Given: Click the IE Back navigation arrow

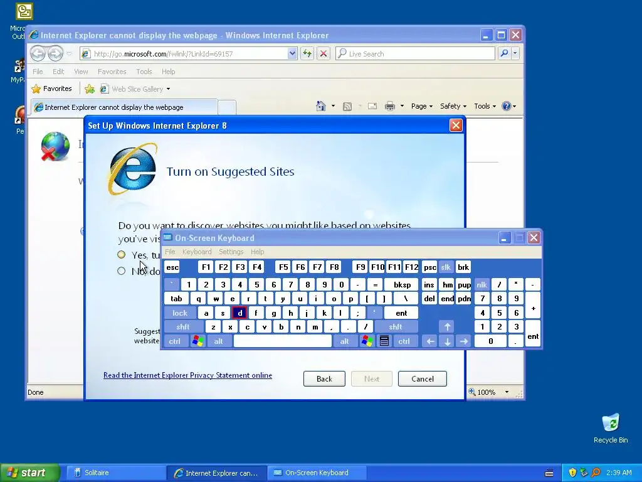Looking at the screenshot, I should 38,53.
